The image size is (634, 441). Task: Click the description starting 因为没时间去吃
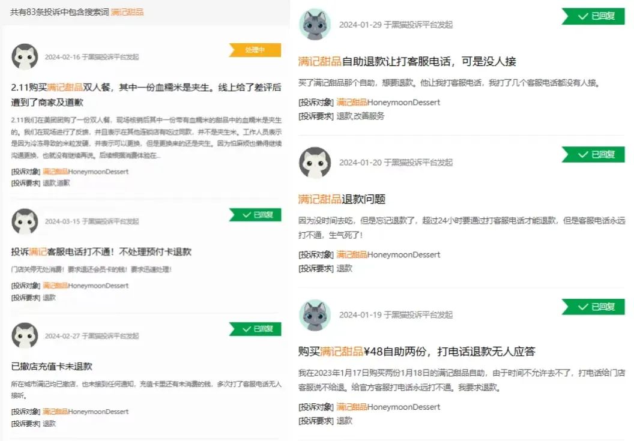[462, 227]
